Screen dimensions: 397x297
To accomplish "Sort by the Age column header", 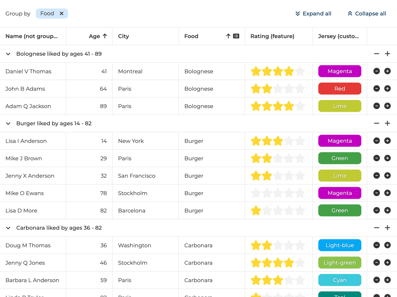I will pyautogui.click(x=94, y=36).
